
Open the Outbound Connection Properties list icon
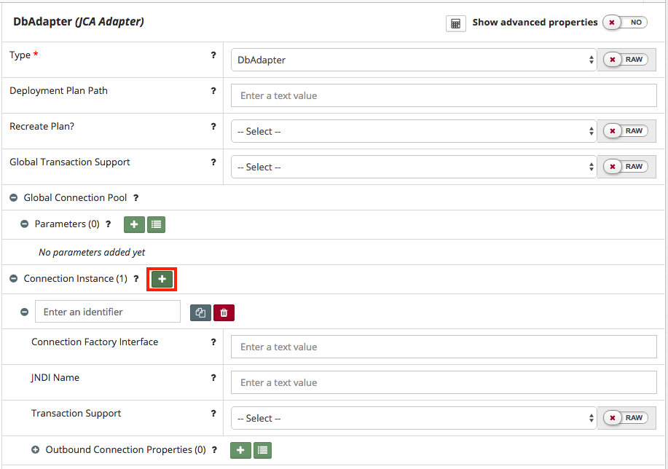pyautogui.click(x=263, y=450)
